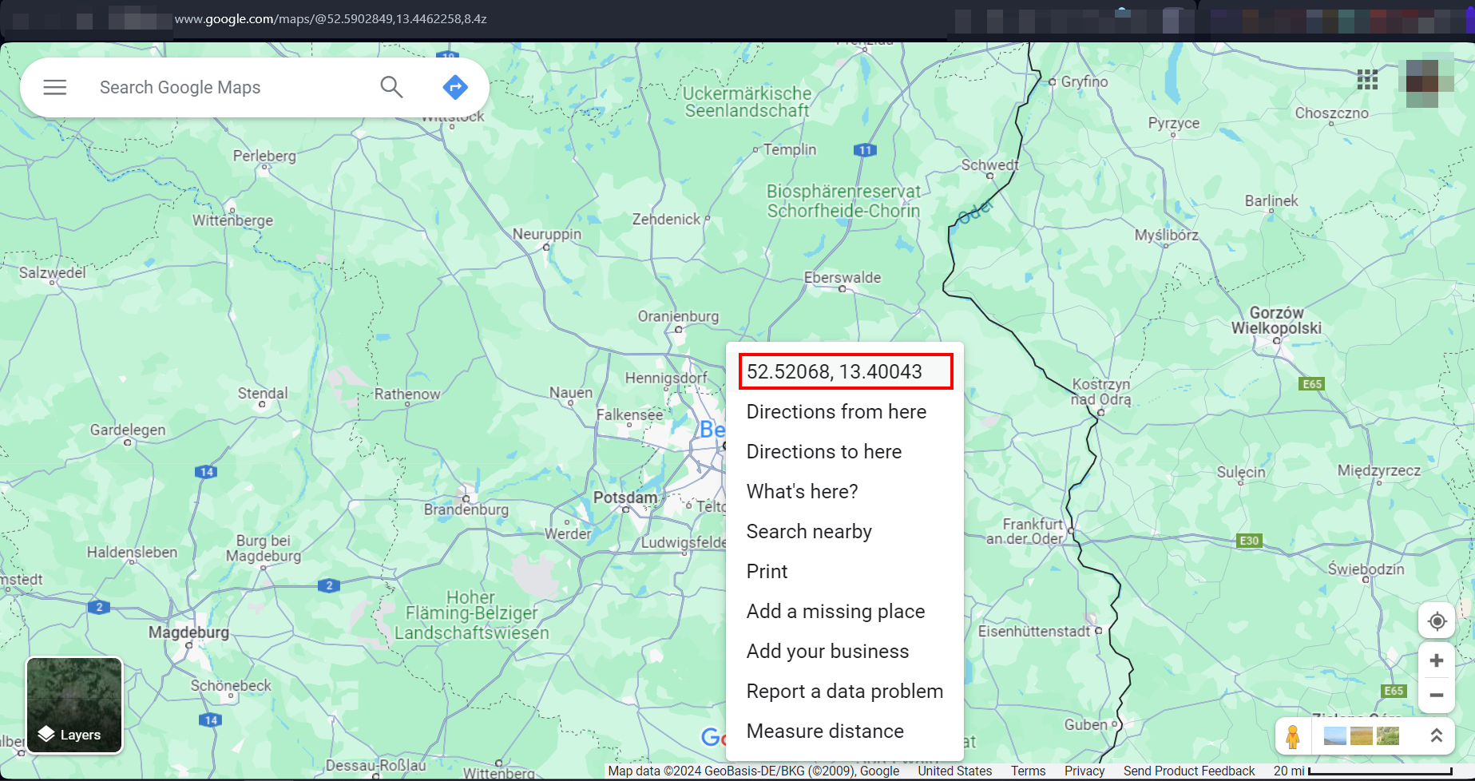Click the Eberswalde town label
Viewport: 1475px width, 781px height.
click(x=843, y=277)
